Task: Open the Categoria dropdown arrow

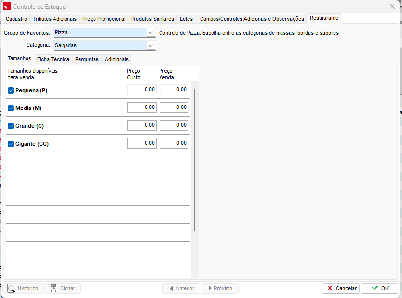Action: 151,45
